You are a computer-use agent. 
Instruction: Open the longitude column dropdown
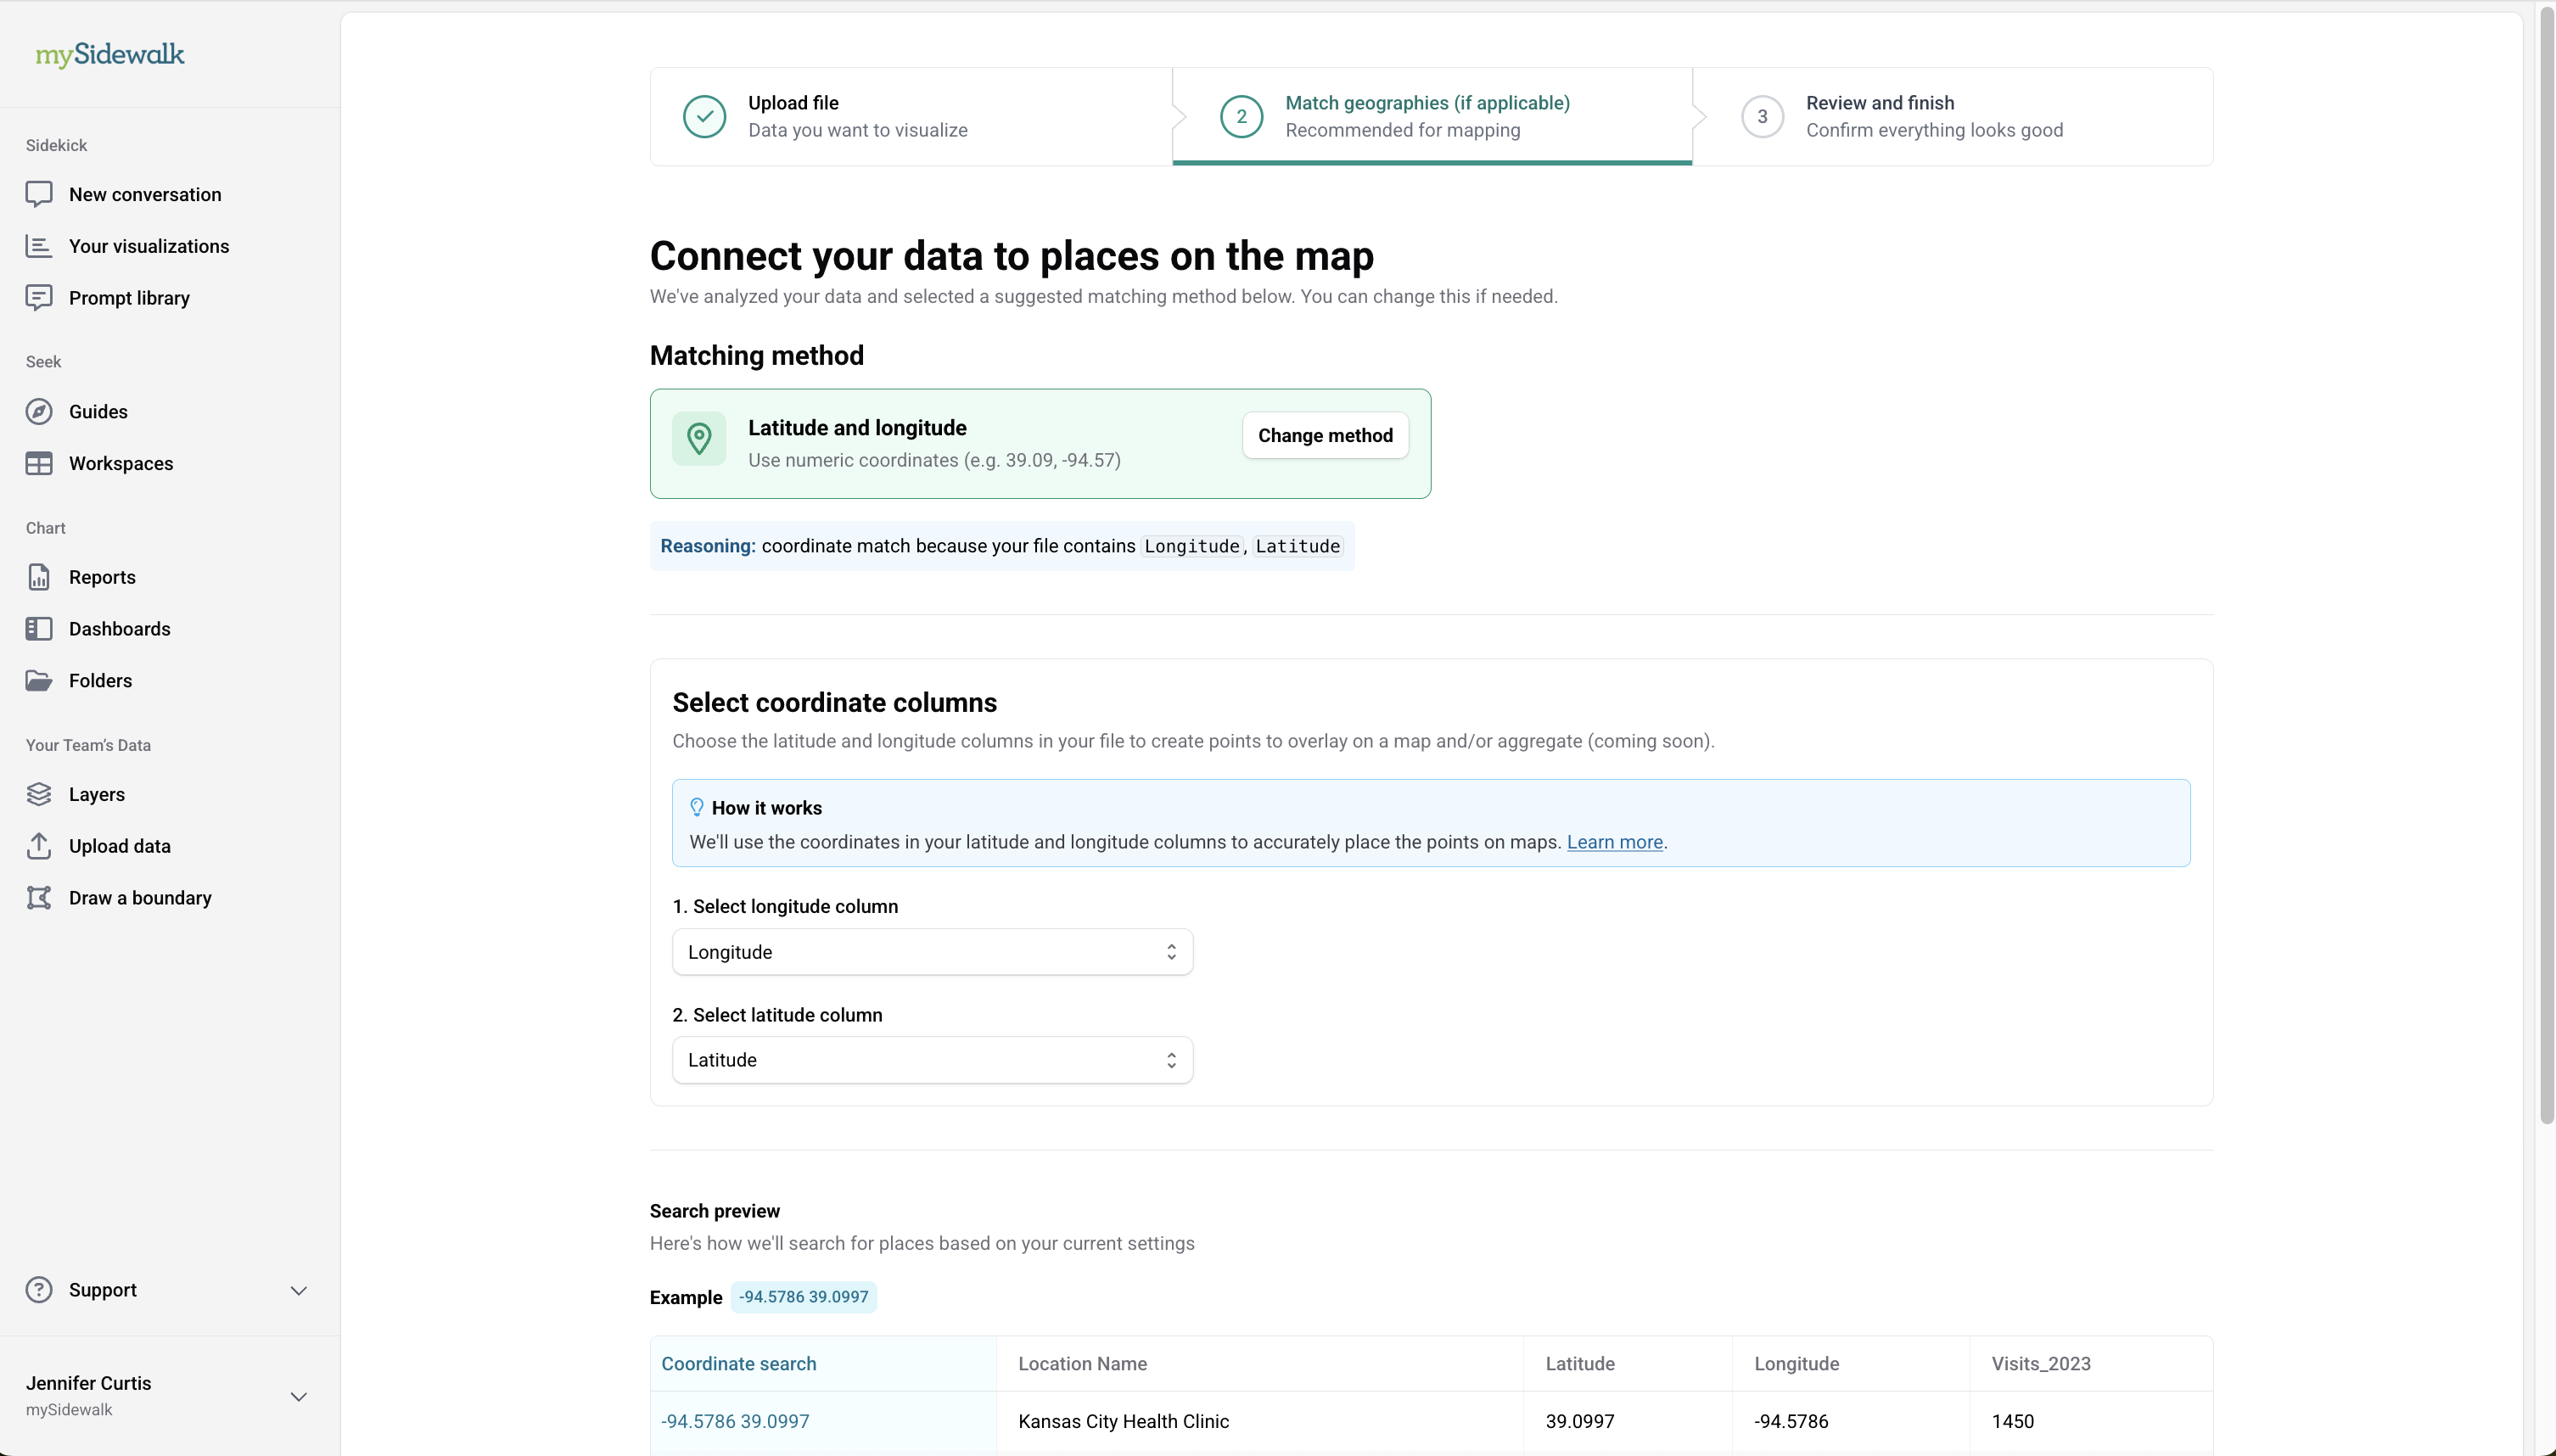coord(931,952)
